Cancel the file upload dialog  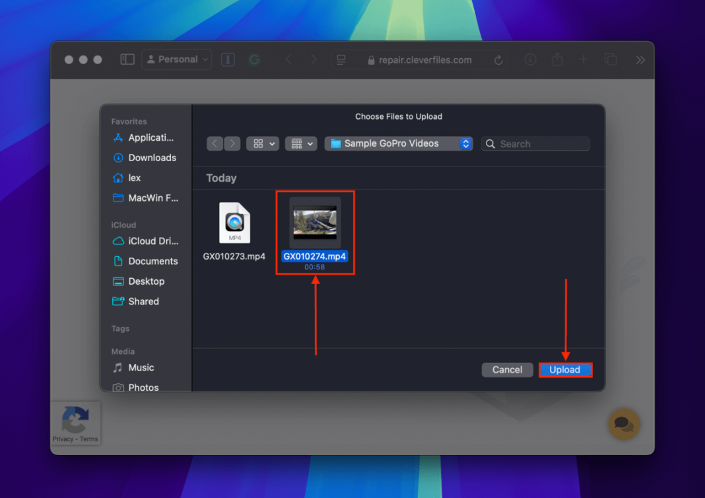pyautogui.click(x=507, y=370)
